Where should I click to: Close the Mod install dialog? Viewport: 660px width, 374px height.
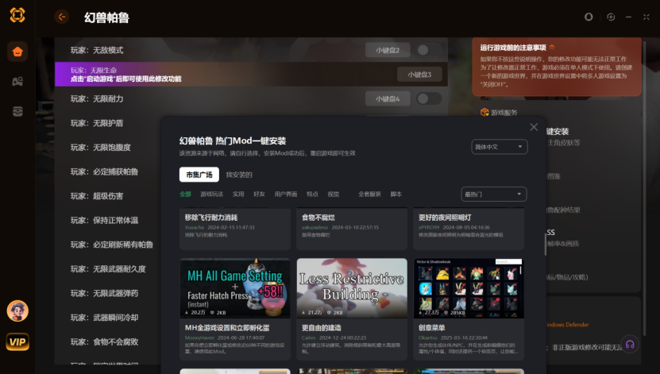point(534,127)
